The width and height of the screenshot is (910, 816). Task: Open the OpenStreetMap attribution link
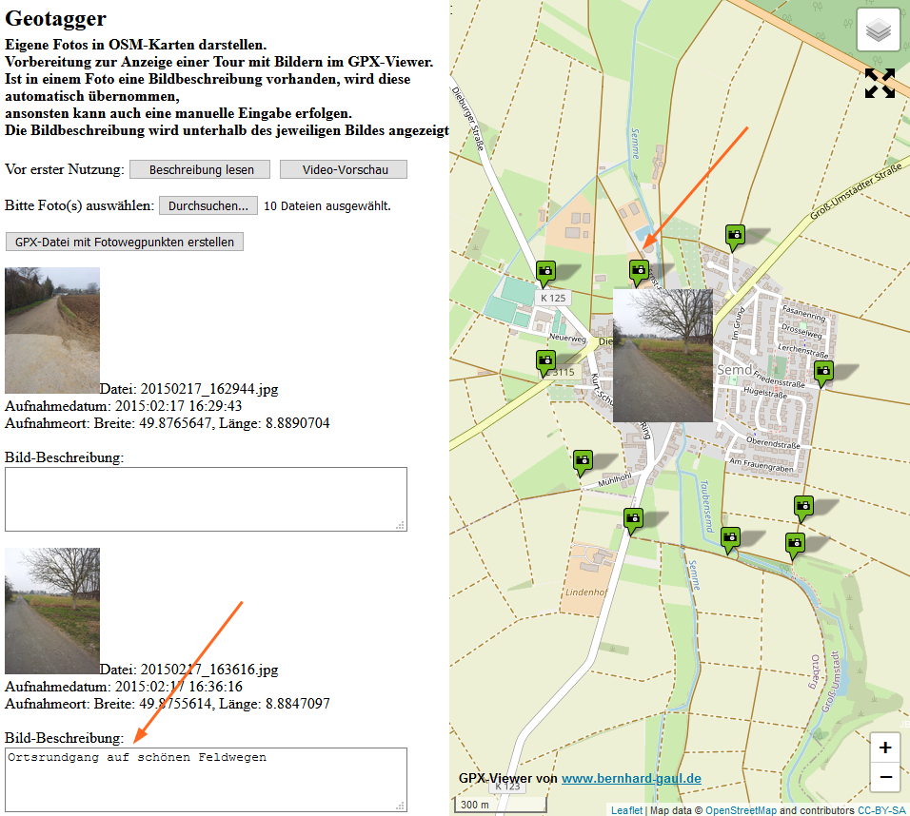click(x=741, y=810)
